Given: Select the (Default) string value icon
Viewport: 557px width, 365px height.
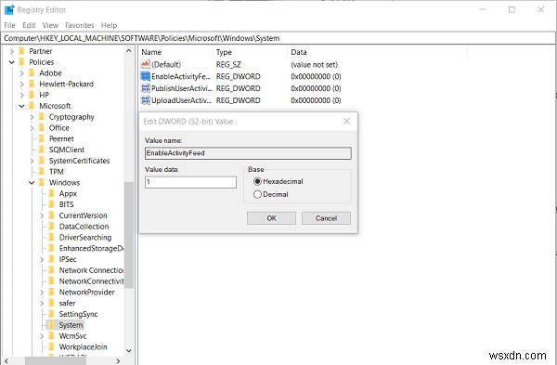Looking at the screenshot, I should (x=146, y=64).
